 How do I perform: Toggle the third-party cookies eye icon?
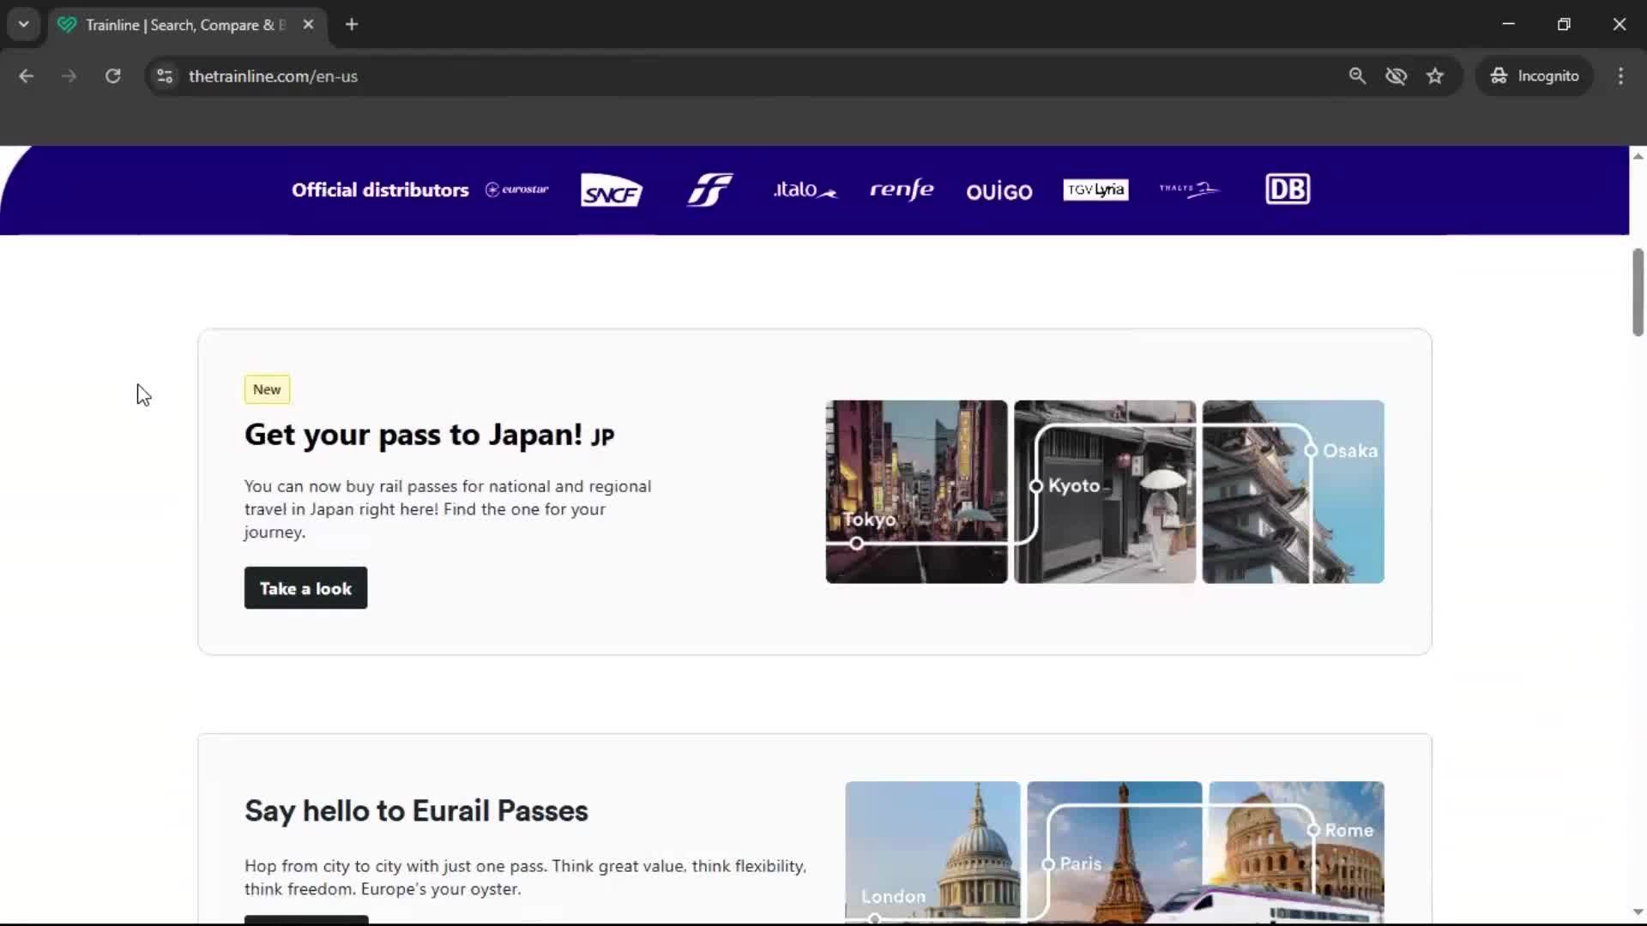tap(1397, 75)
